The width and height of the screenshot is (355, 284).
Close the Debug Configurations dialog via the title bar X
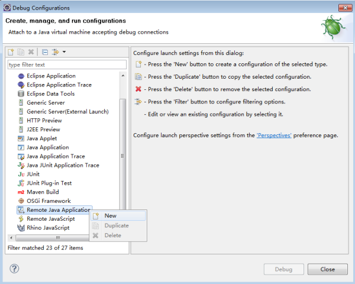[x=346, y=8]
